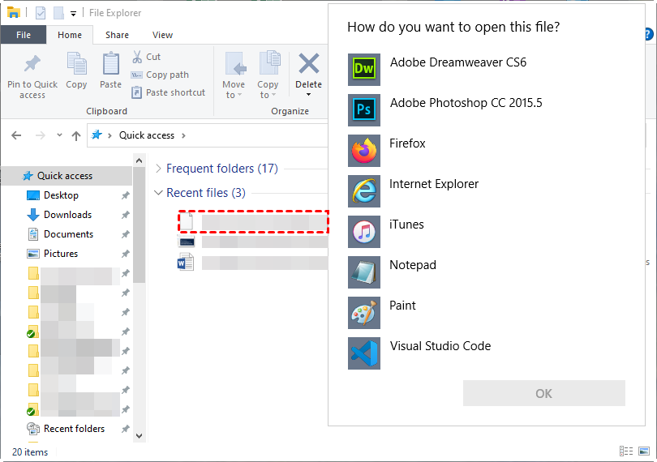Image resolution: width=657 pixels, height=462 pixels.
Task: Switch to the Share ribbon tab
Action: pyautogui.click(x=117, y=35)
